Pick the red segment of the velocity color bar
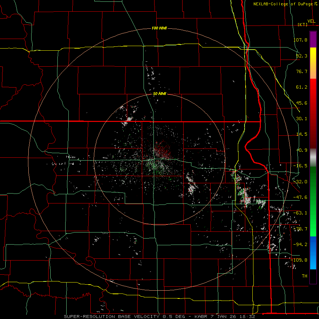This screenshot has height=319, width=319. click(313, 113)
